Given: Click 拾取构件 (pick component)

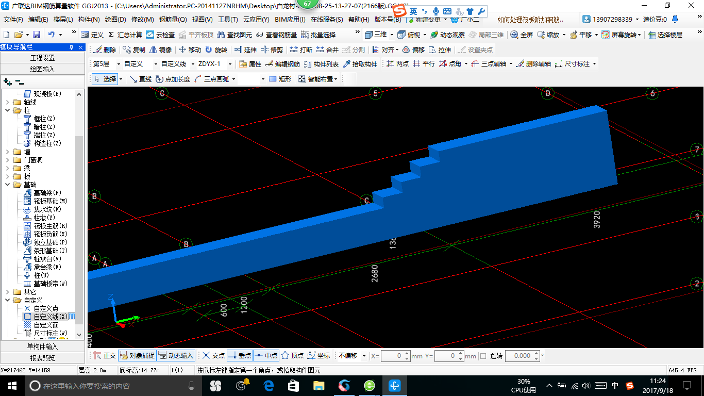Looking at the screenshot, I should coord(360,64).
